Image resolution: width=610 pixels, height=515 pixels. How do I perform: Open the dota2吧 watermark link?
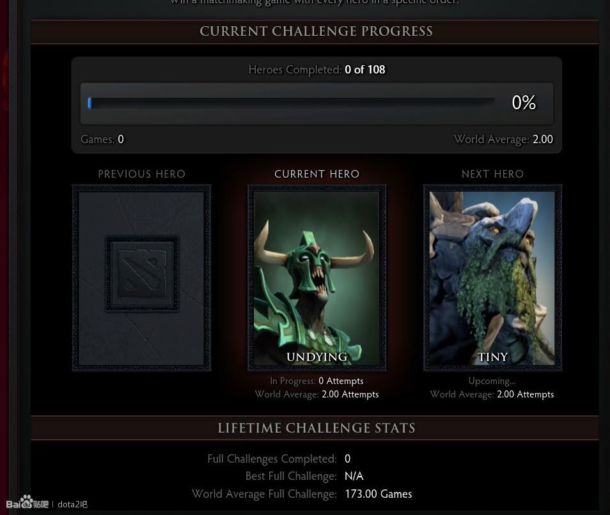point(72,505)
